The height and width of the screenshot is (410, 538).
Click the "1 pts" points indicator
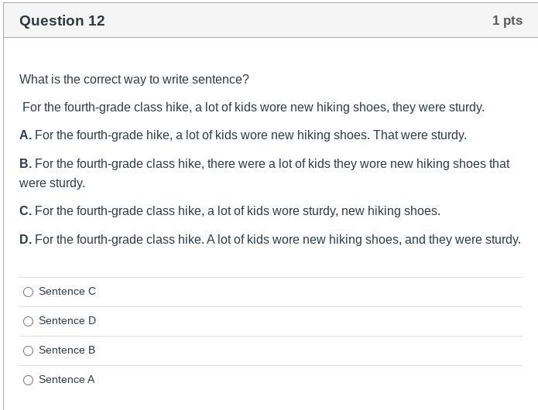tap(507, 21)
